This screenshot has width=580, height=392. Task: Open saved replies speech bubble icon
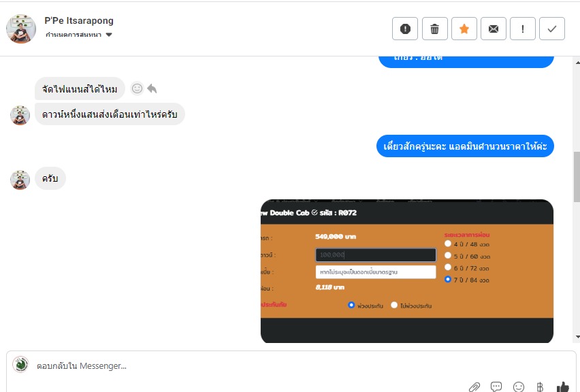point(496,387)
